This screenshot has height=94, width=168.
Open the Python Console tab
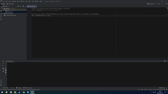28,88
